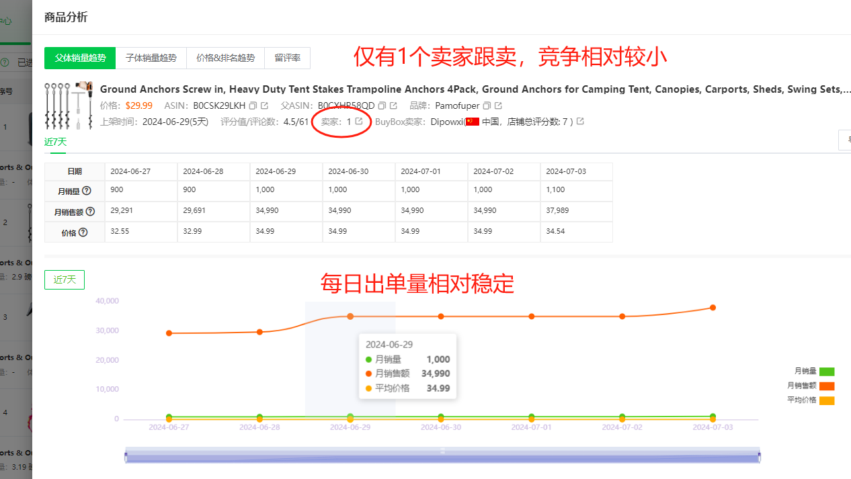Click the 近7天 button above the chart
The height and width of the screenshot is (479, 851).
pos(65,279)
